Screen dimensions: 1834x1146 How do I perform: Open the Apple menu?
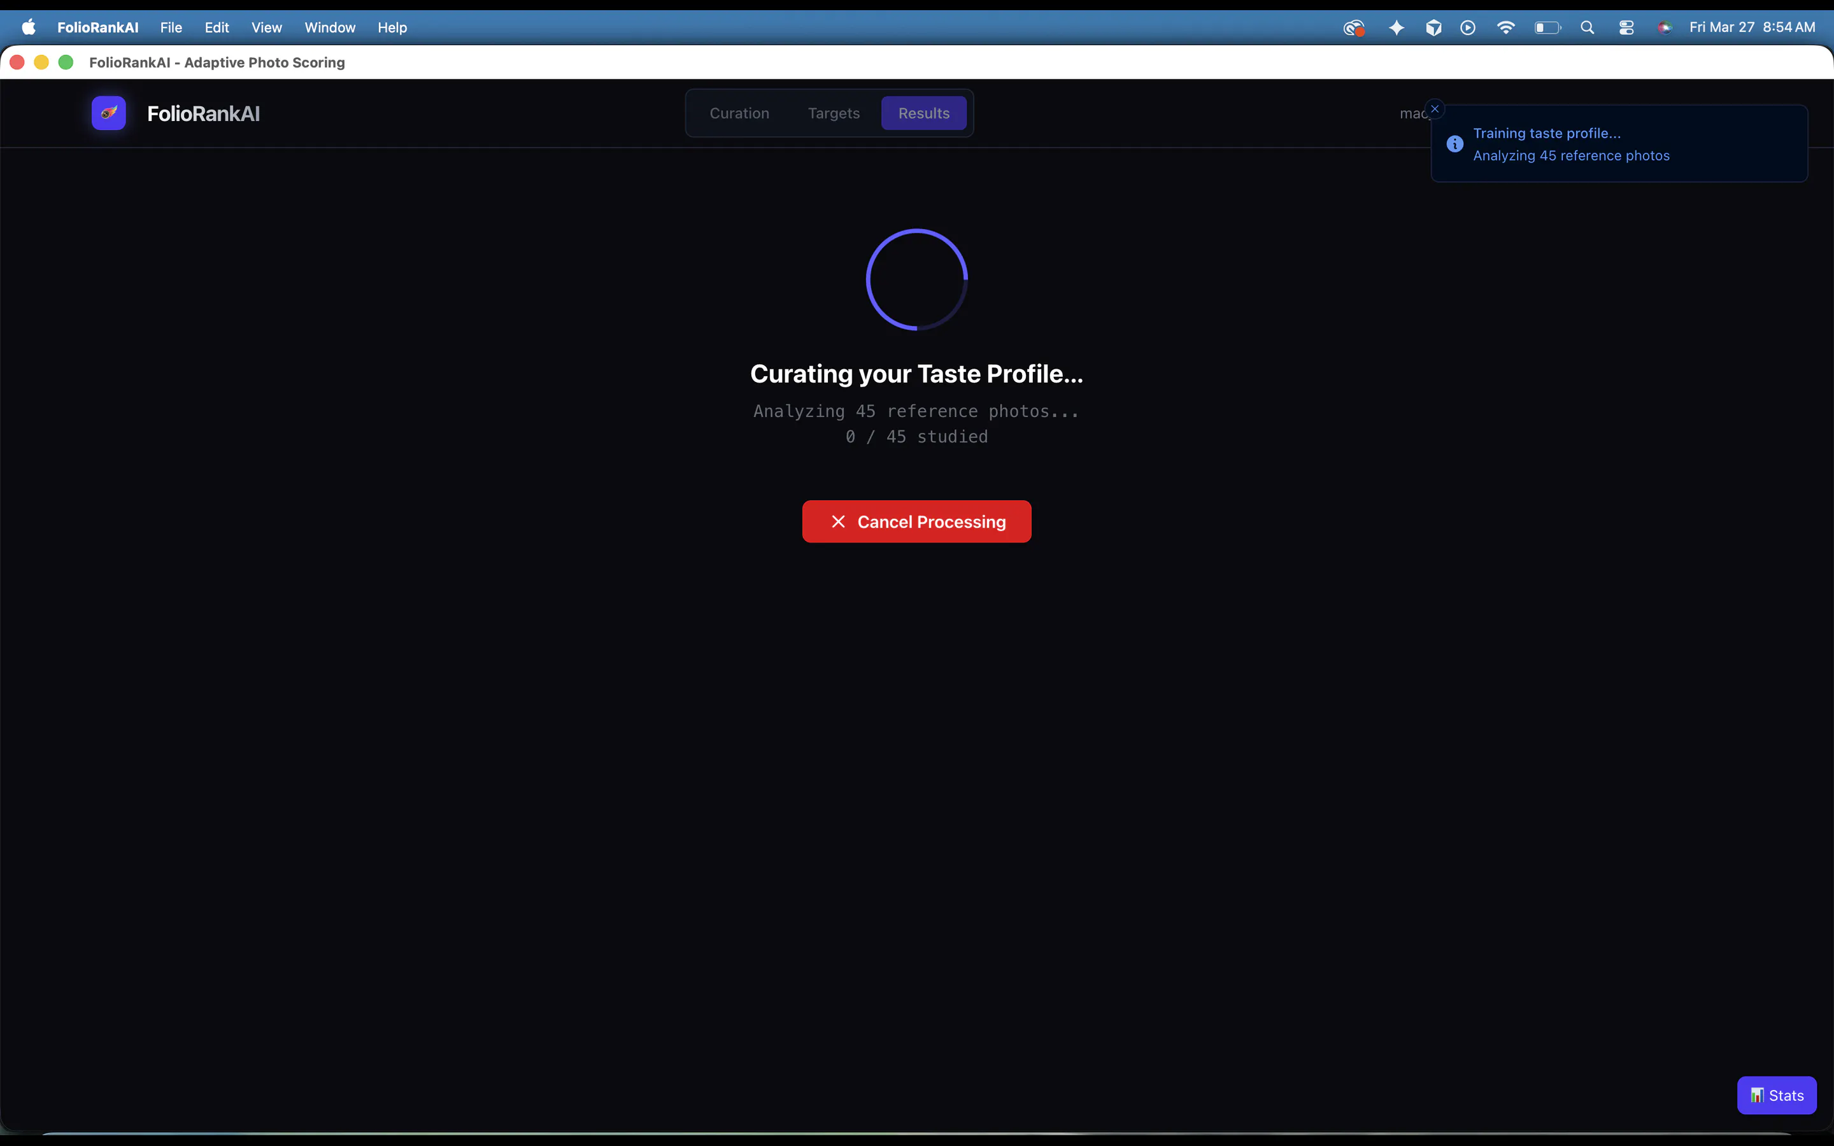click(29, 27)
